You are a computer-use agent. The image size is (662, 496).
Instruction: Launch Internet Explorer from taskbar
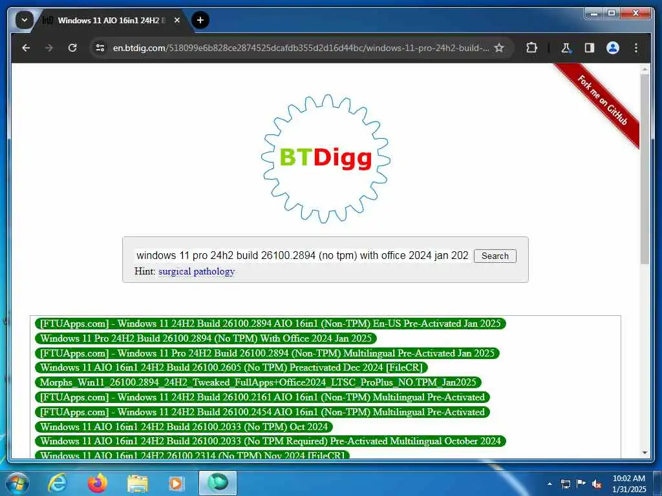[x=58, y=483]
